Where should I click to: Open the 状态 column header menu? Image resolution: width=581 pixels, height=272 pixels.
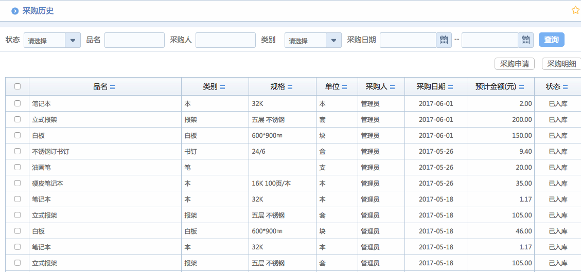coord(565,87)
